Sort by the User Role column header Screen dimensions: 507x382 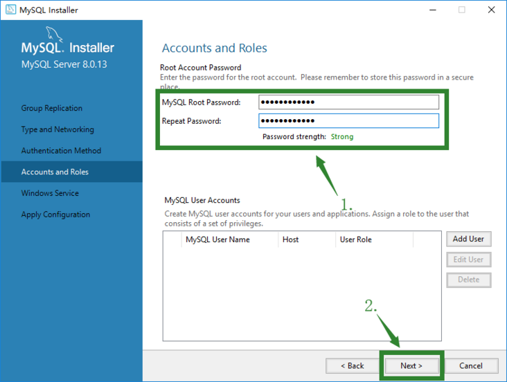click(375, 239)
